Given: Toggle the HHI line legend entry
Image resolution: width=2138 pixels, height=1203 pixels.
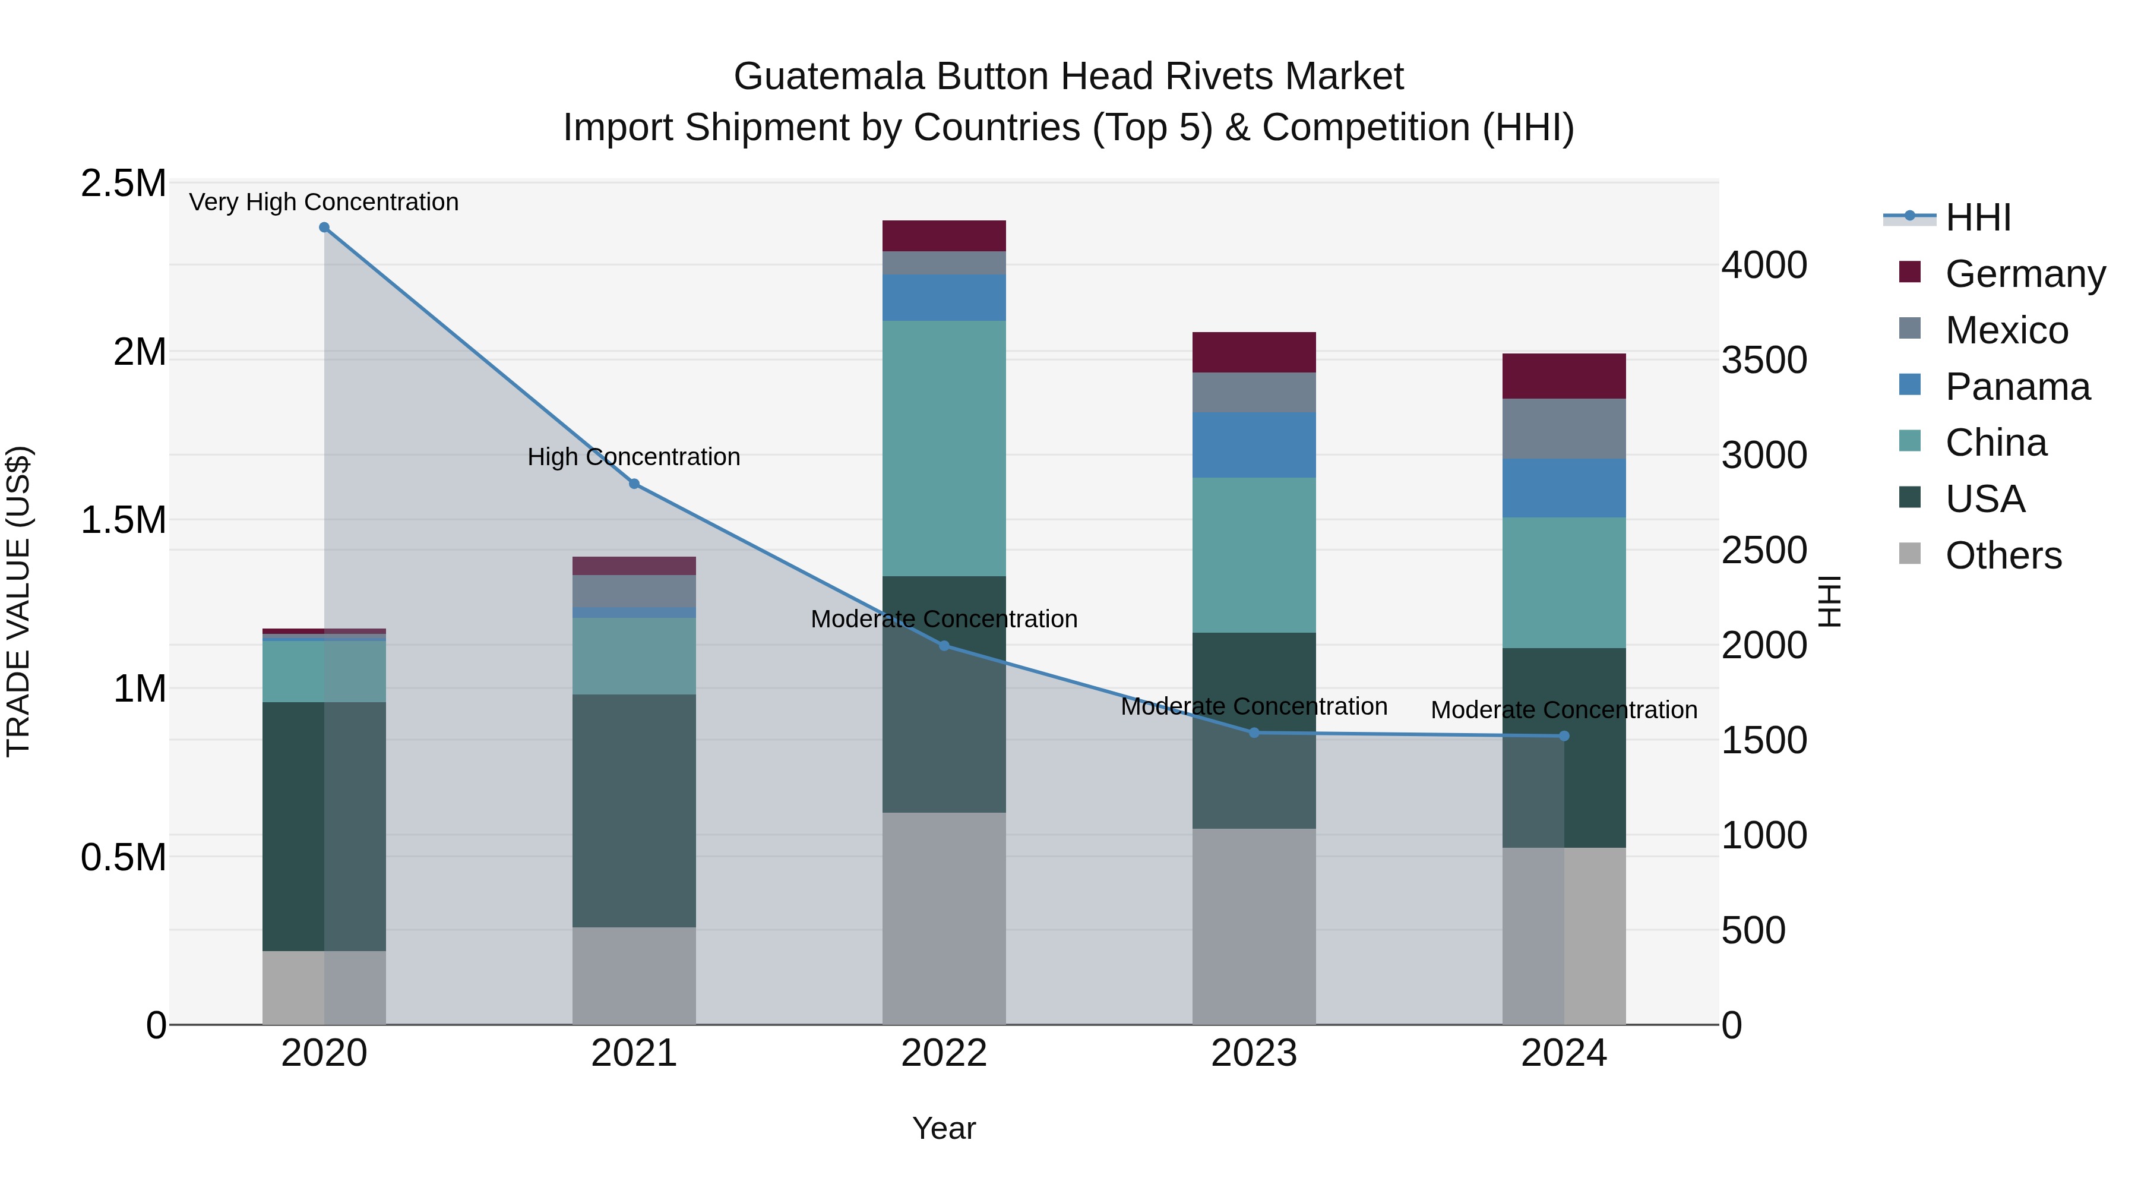Looking at the screenshot, I should coord(1947,217).
